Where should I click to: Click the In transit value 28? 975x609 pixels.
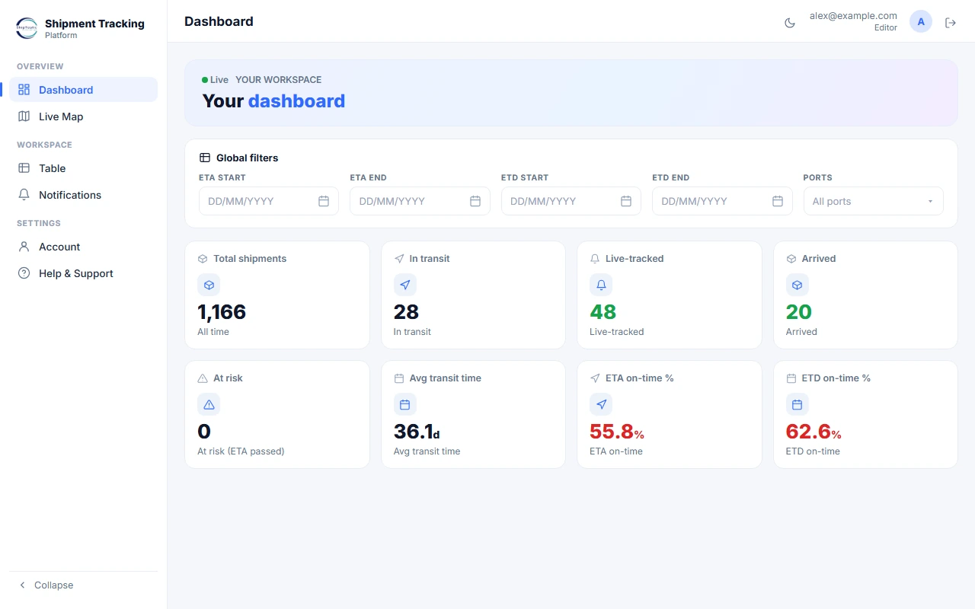coord(407,312)
